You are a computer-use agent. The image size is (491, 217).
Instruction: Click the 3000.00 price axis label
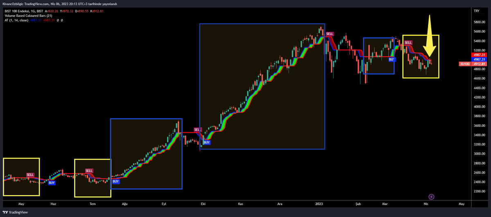[x=479, y=154]
